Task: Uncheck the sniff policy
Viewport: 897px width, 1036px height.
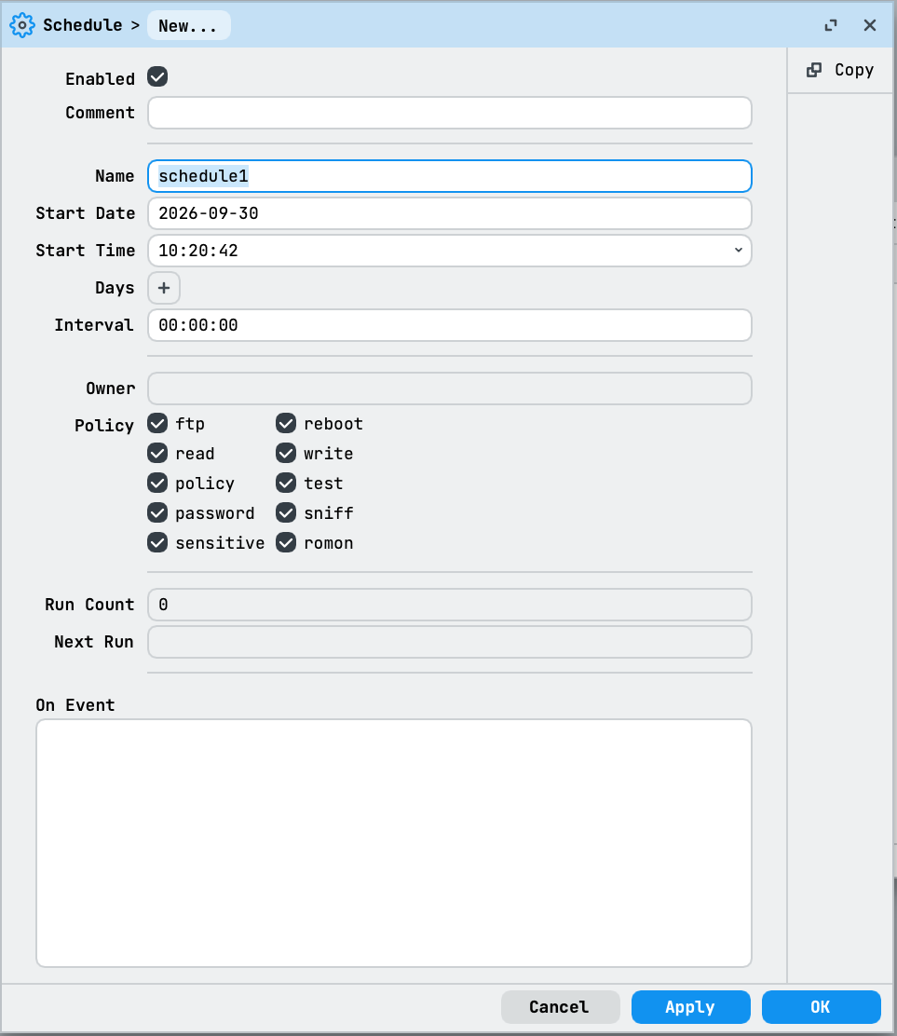Action: pos(286,512)
